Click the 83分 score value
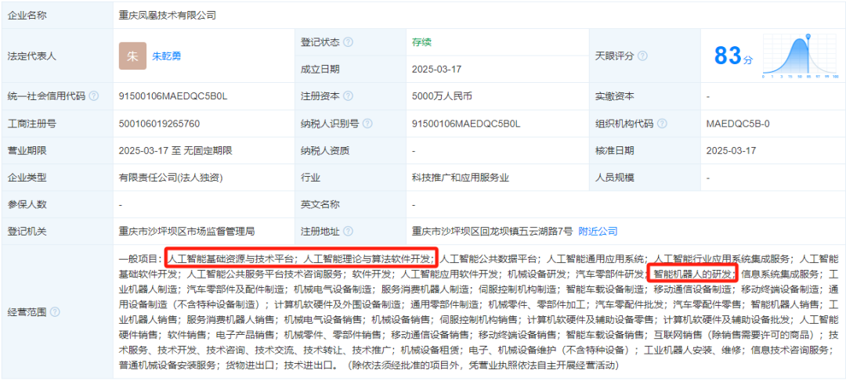 pyautogui.click(x=733, y=56)
